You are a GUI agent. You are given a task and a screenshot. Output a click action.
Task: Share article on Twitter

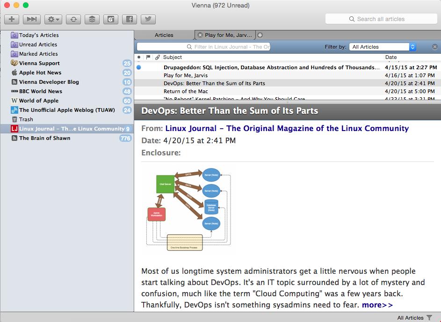(x=148, y=19)
